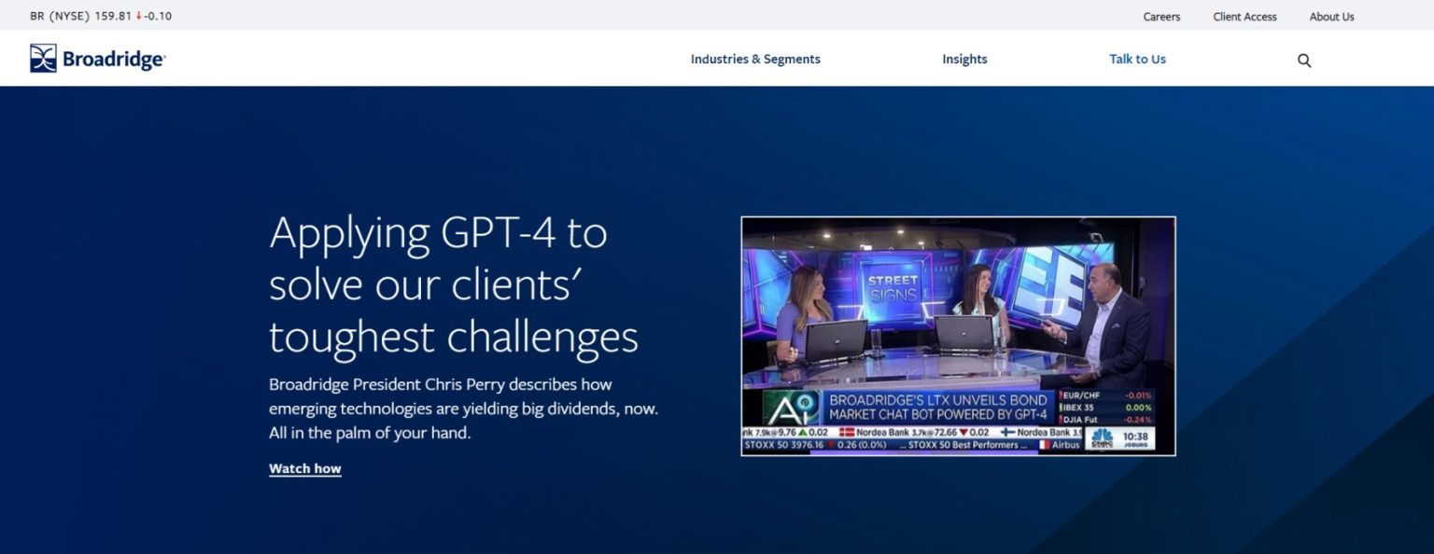The width and height of the screenshot is (1434, 554).
Task: Expand the Industries & Segments navigation menu
Action: pyautogui.click(x=754, y=59)
